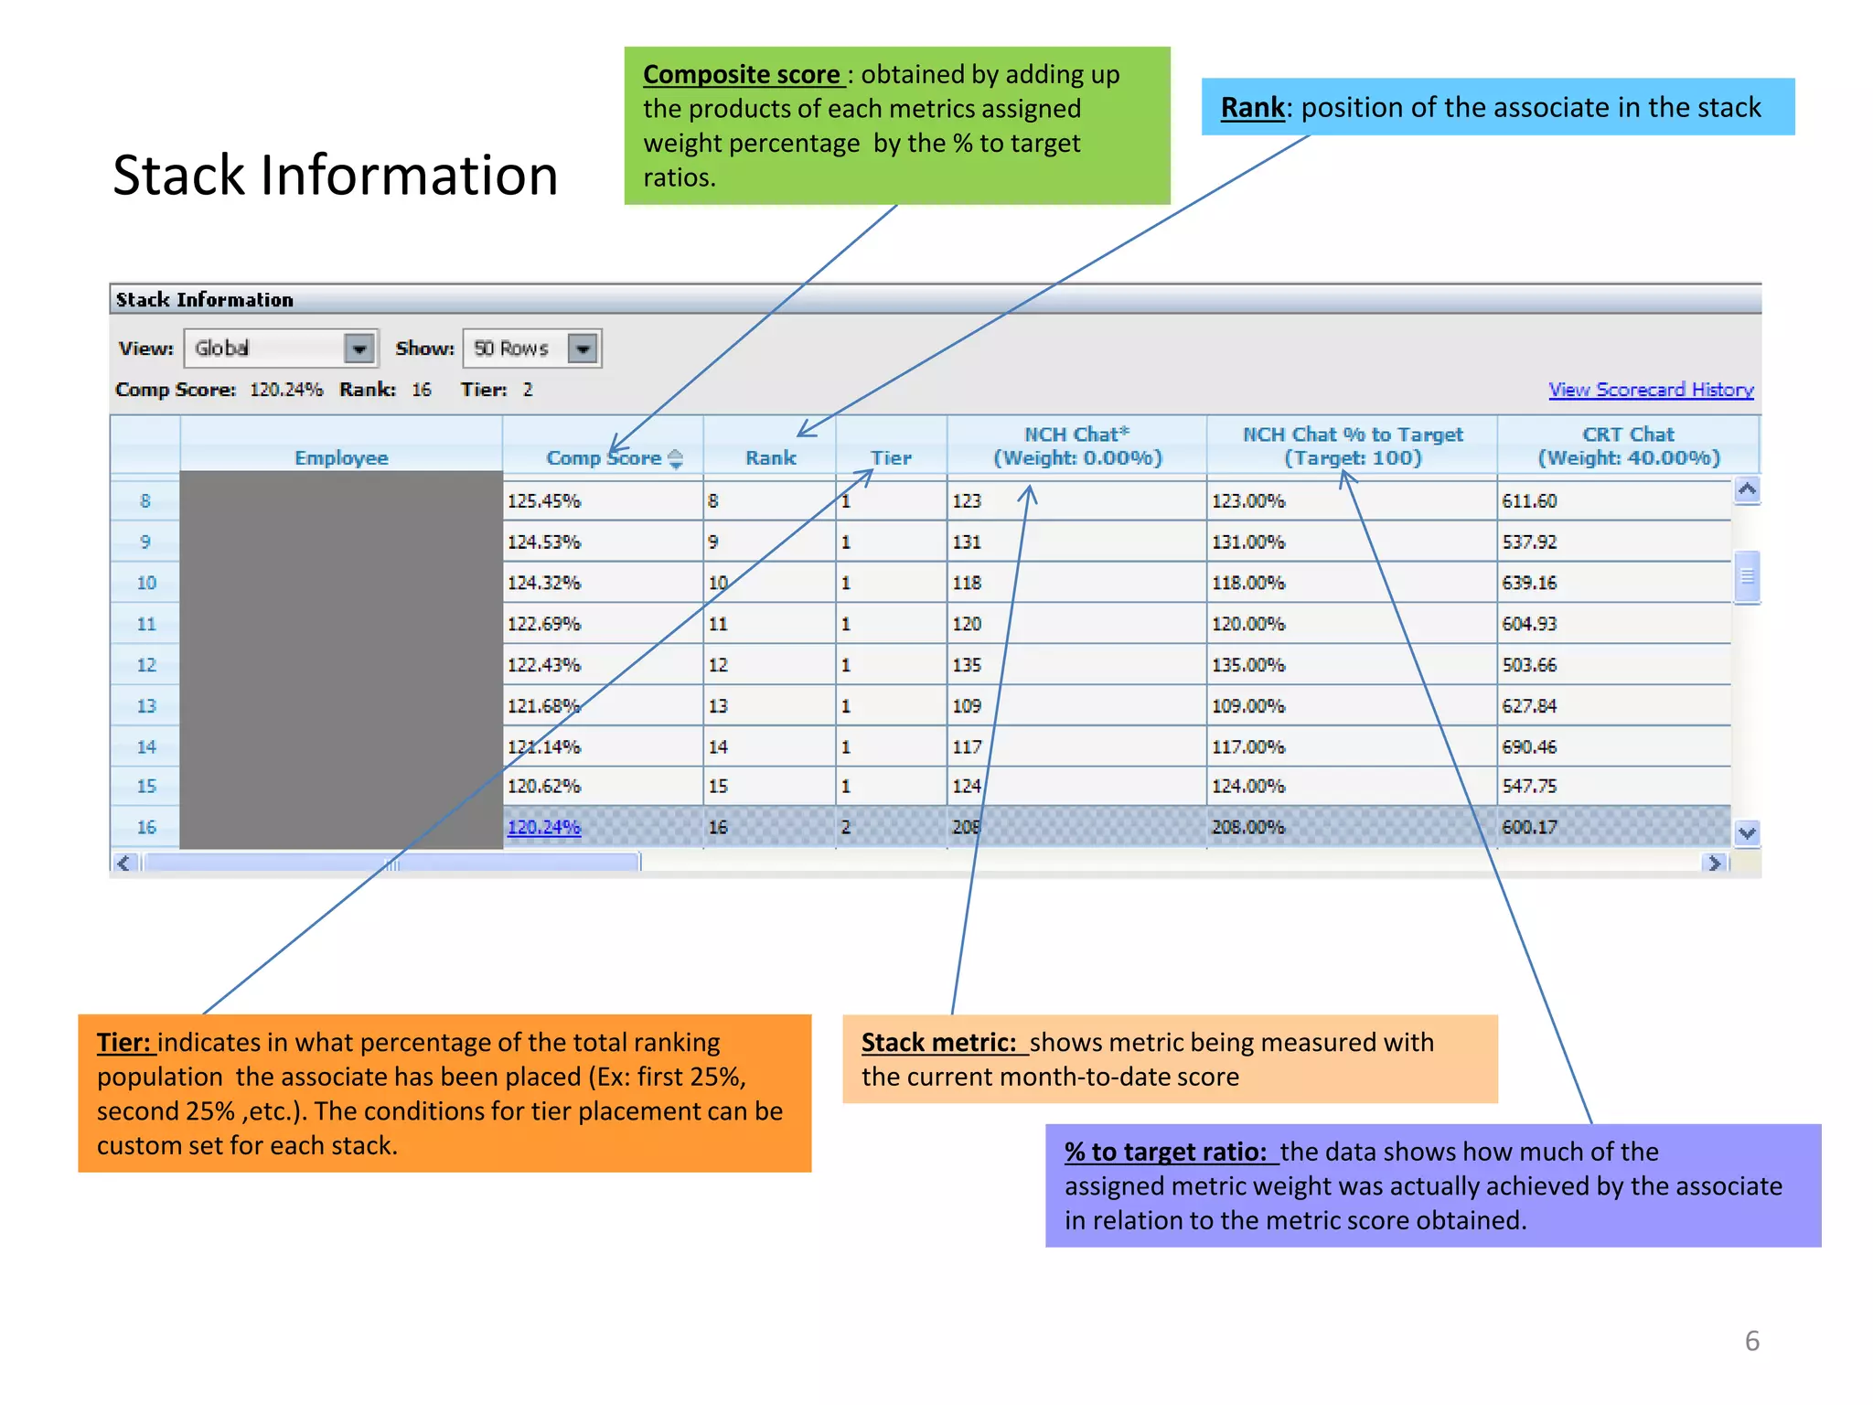Click the vertical scrollbar thumb

coord(1747,576)
